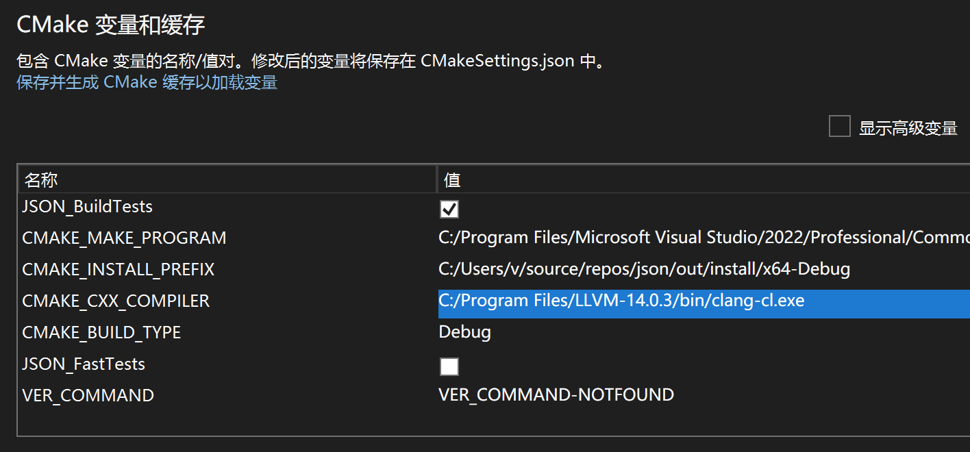Select the CMAKE_BUILD_TYPE Debug value

point(465,332)
